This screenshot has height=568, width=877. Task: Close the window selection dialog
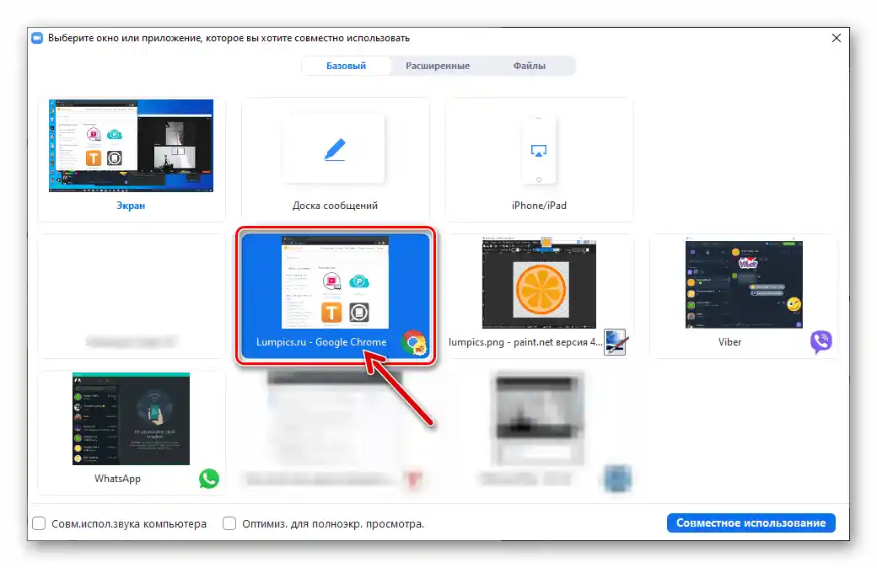pyautogui.click(x=836, y=37)
